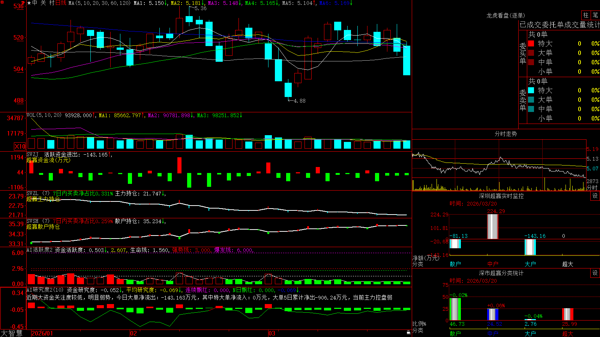Click the 超赢散户持仓 legend text
This screenshot has height=337, width=600.
point(43,227)
